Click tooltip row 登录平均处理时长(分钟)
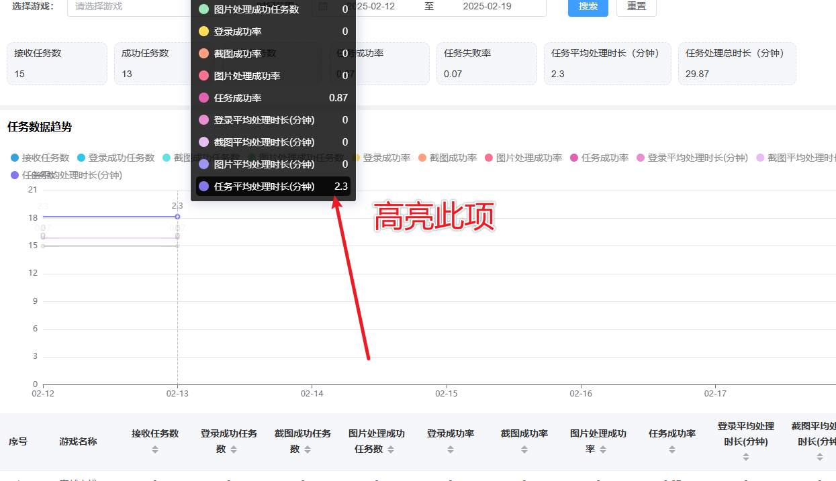The image size is (836, 481). (273, 120)
